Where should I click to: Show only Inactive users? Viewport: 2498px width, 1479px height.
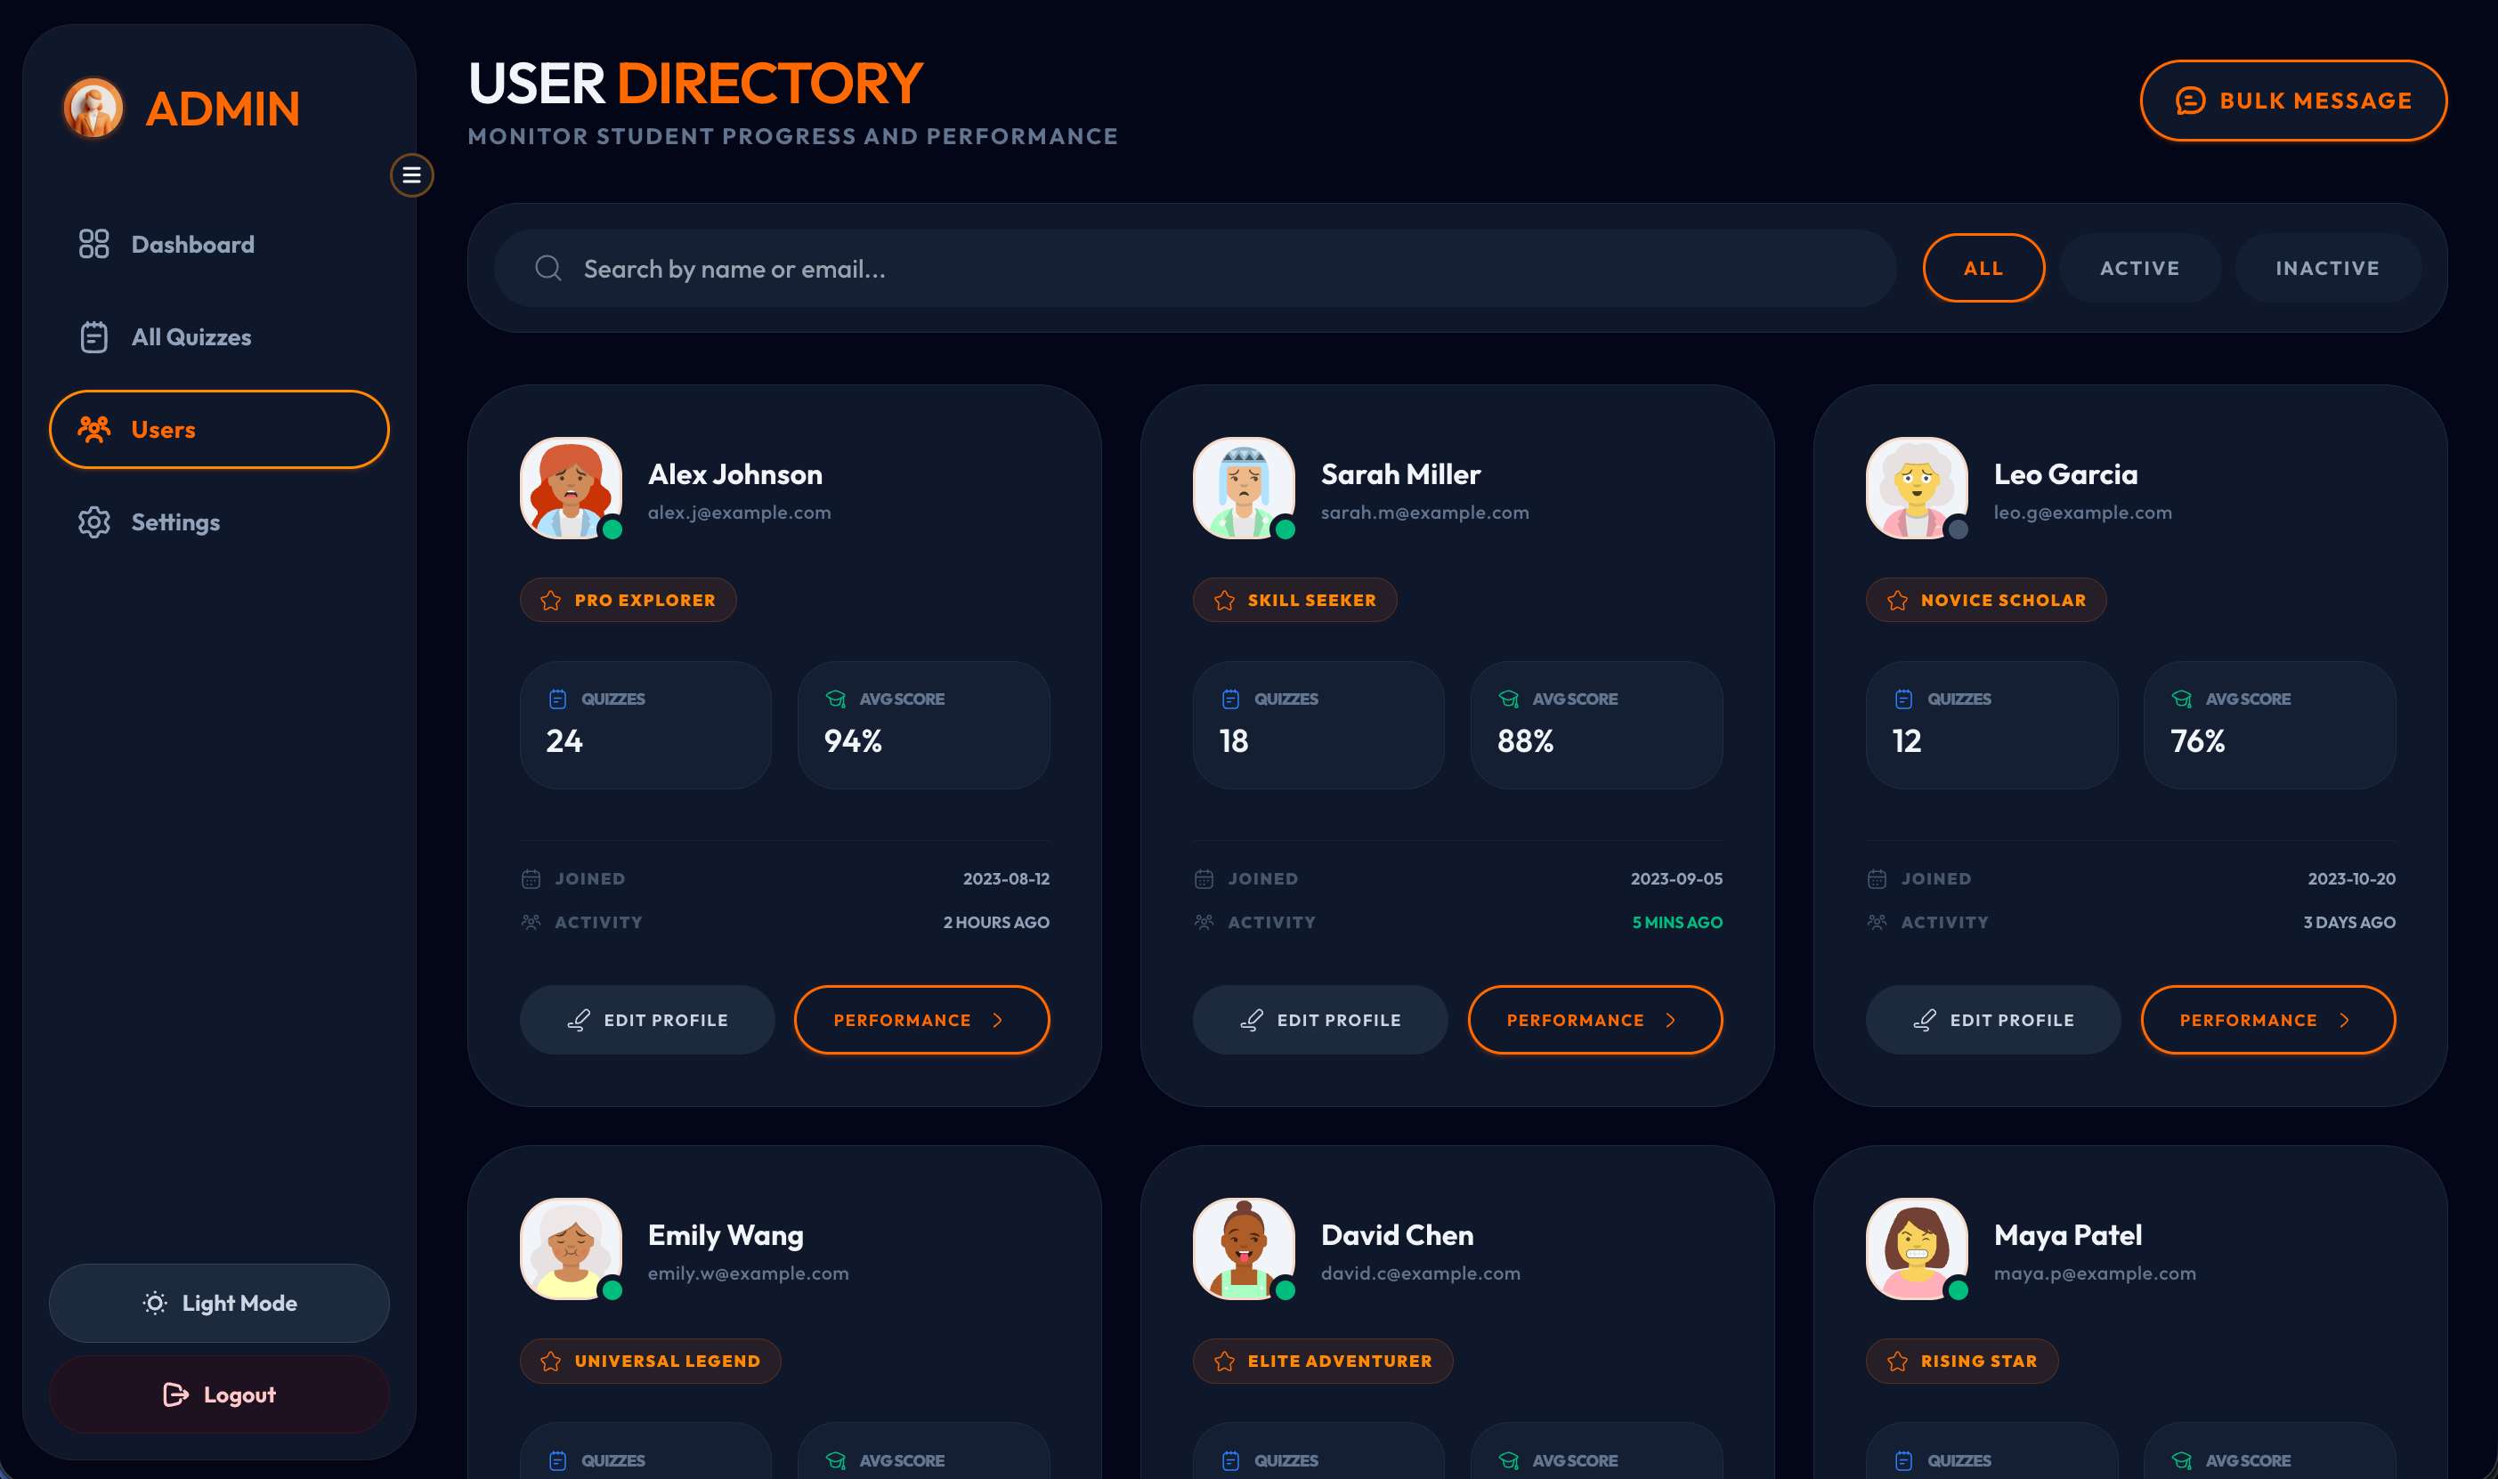pos(2326,268)
